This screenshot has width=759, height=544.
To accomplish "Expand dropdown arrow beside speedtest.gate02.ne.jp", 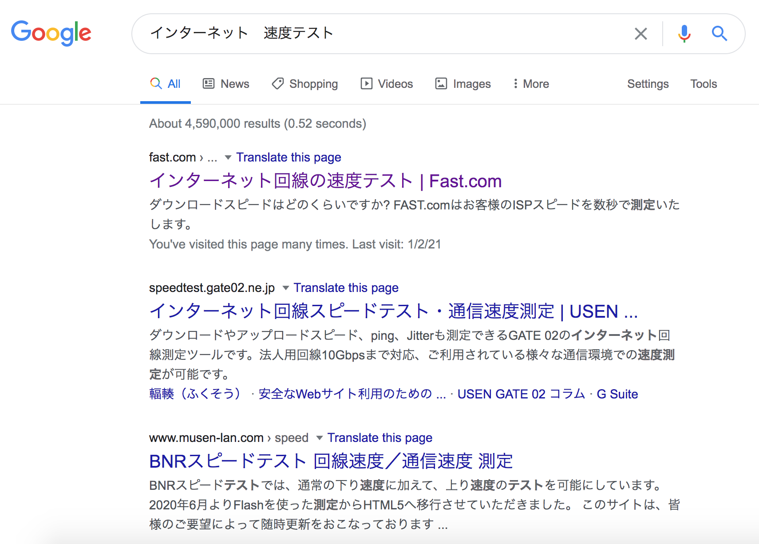I will tap(286, 288).
